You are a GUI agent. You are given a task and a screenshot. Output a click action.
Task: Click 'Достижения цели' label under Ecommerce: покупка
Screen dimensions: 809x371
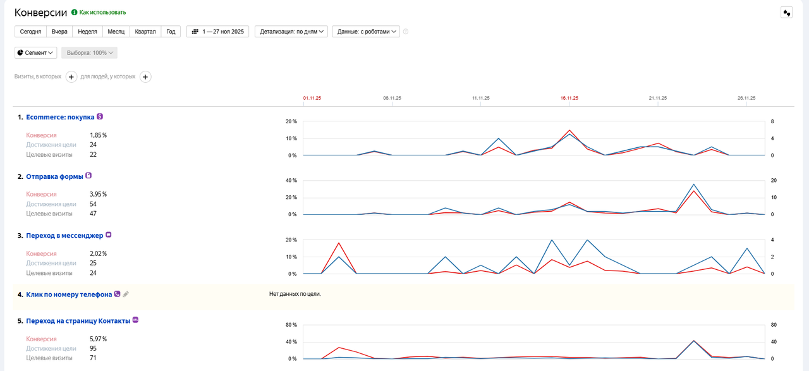[51, 145]
